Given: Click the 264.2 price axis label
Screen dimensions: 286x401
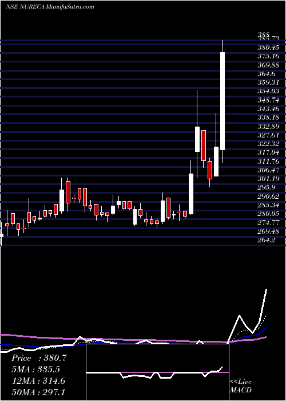Looking at the screenshot, I should click(267, 241).
